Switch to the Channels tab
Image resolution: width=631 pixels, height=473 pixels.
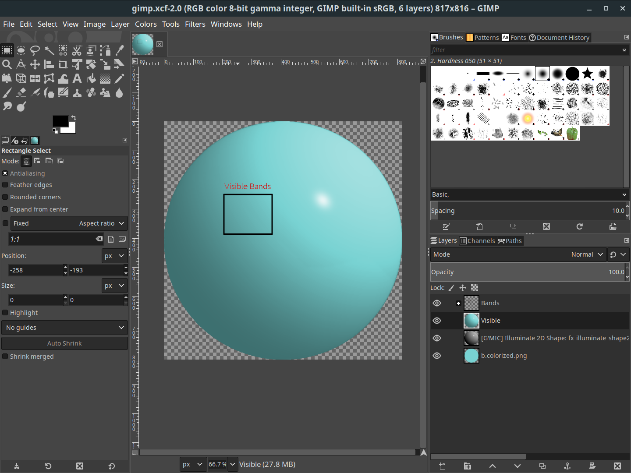coord(477,241)
